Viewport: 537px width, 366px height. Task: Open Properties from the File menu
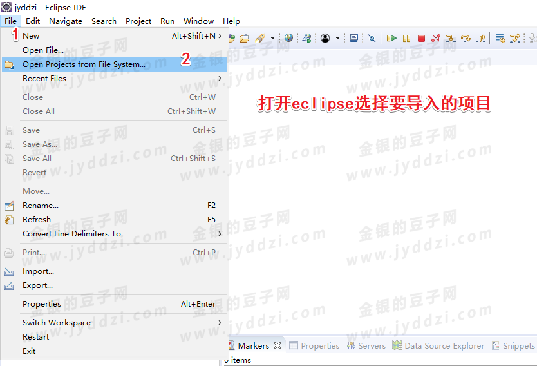coord(115,304)
